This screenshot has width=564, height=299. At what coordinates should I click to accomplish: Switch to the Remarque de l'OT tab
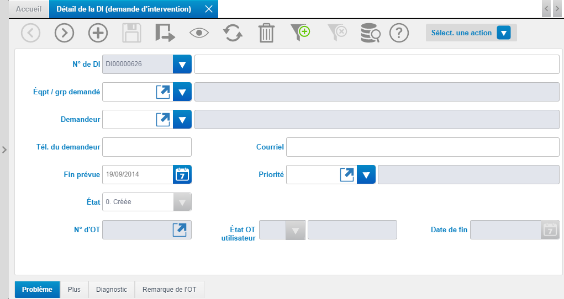[170, 289]
